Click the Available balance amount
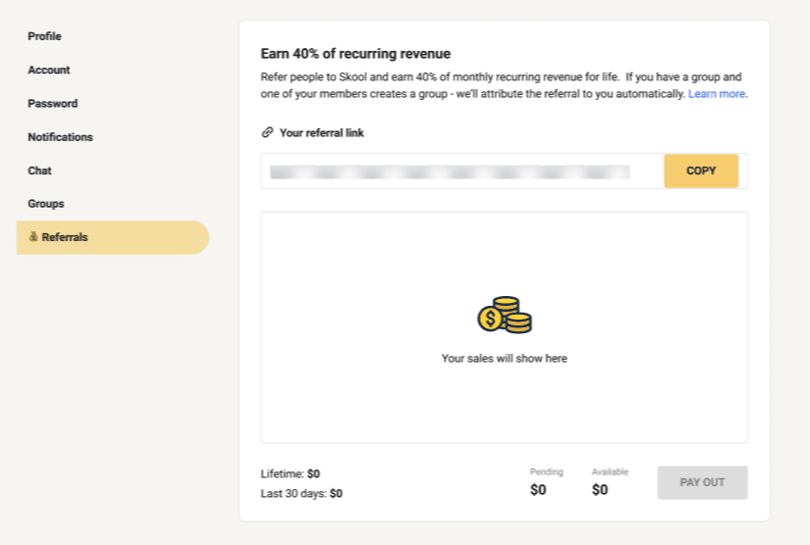 [600, 490]
